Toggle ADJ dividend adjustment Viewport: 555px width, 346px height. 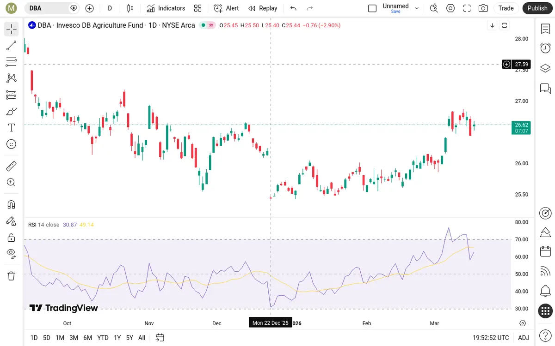click(x=523, y=338)
